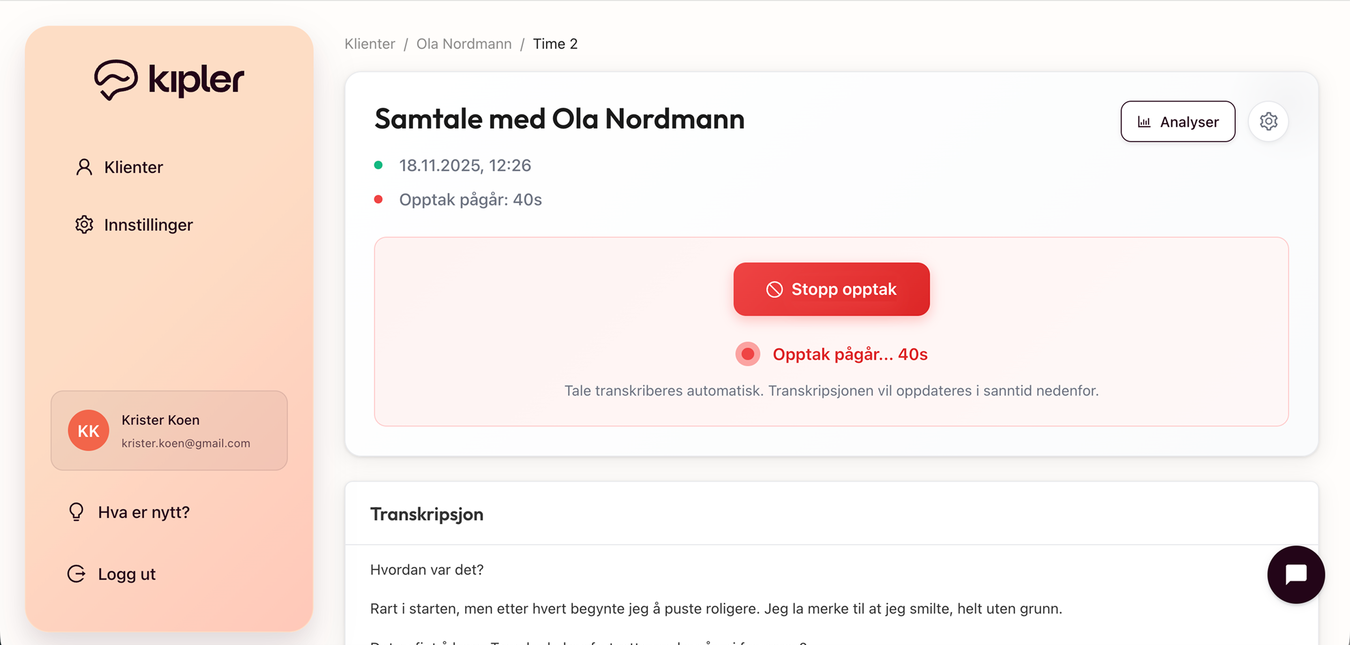The width and height of the screenshot is (1350, 645).
Task: Open session settings via top-right gear icon
Action: 1269,121
